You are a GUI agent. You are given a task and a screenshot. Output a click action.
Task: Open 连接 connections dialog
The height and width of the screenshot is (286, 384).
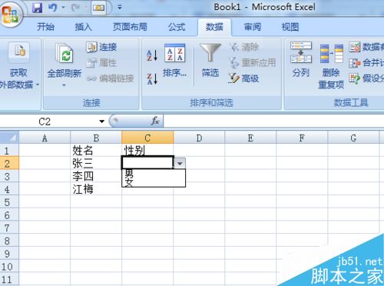tap(101, 47)
